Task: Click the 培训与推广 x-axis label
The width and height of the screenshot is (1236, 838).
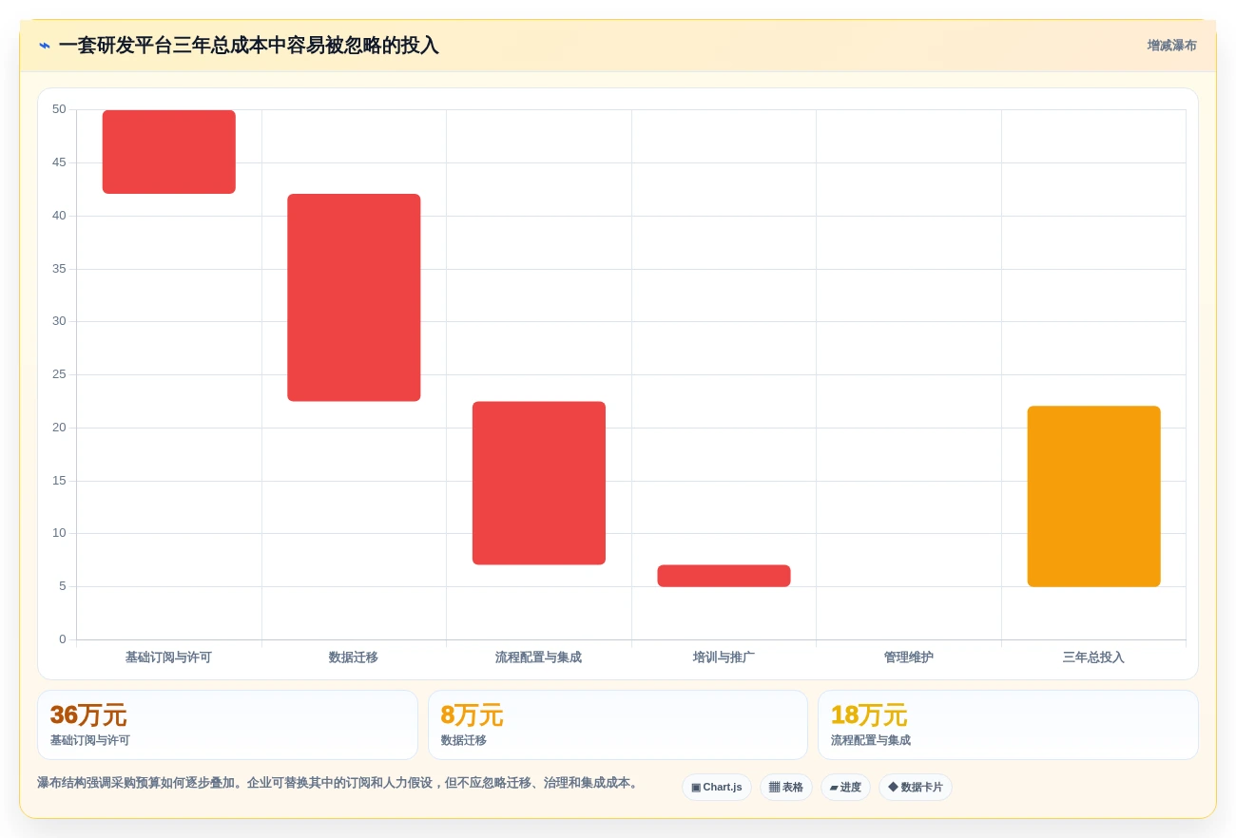Action: (x=724, y=657)
